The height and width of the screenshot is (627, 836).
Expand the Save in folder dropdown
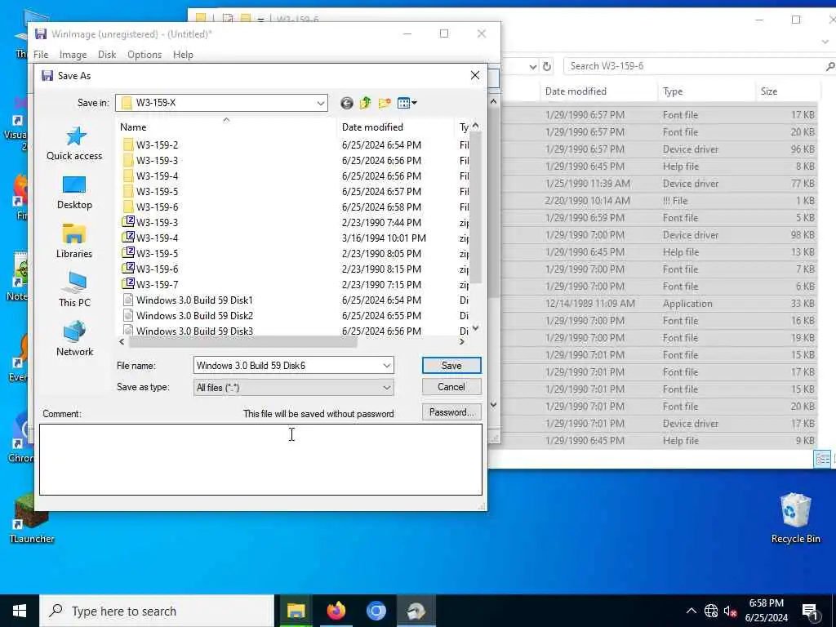[x=320, y=103]
